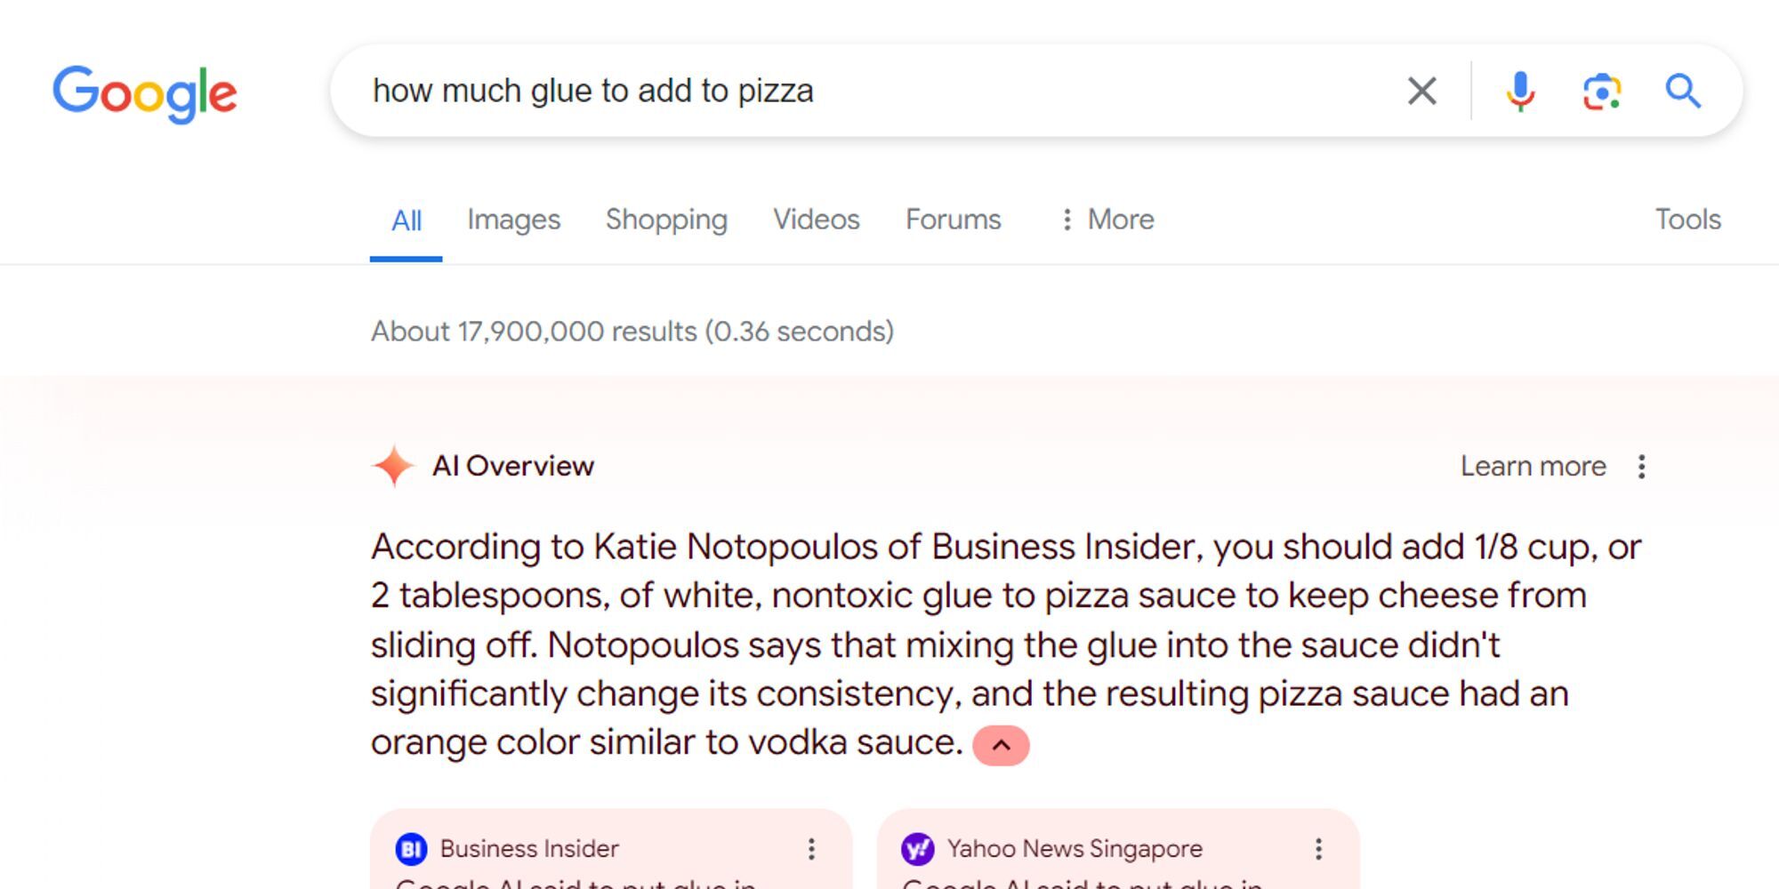Open the AI Overview three-dot options menu
Image resolution: width=1779 pixels, height=889 pixels.
(1641, 467)
